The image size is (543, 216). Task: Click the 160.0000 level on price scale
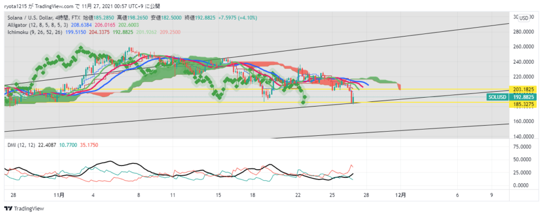525,121
